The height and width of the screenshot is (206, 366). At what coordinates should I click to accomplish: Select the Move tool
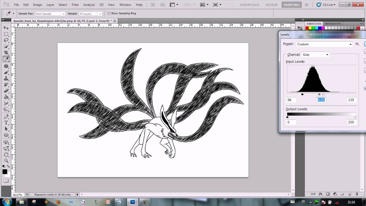(x=6, y=28)
